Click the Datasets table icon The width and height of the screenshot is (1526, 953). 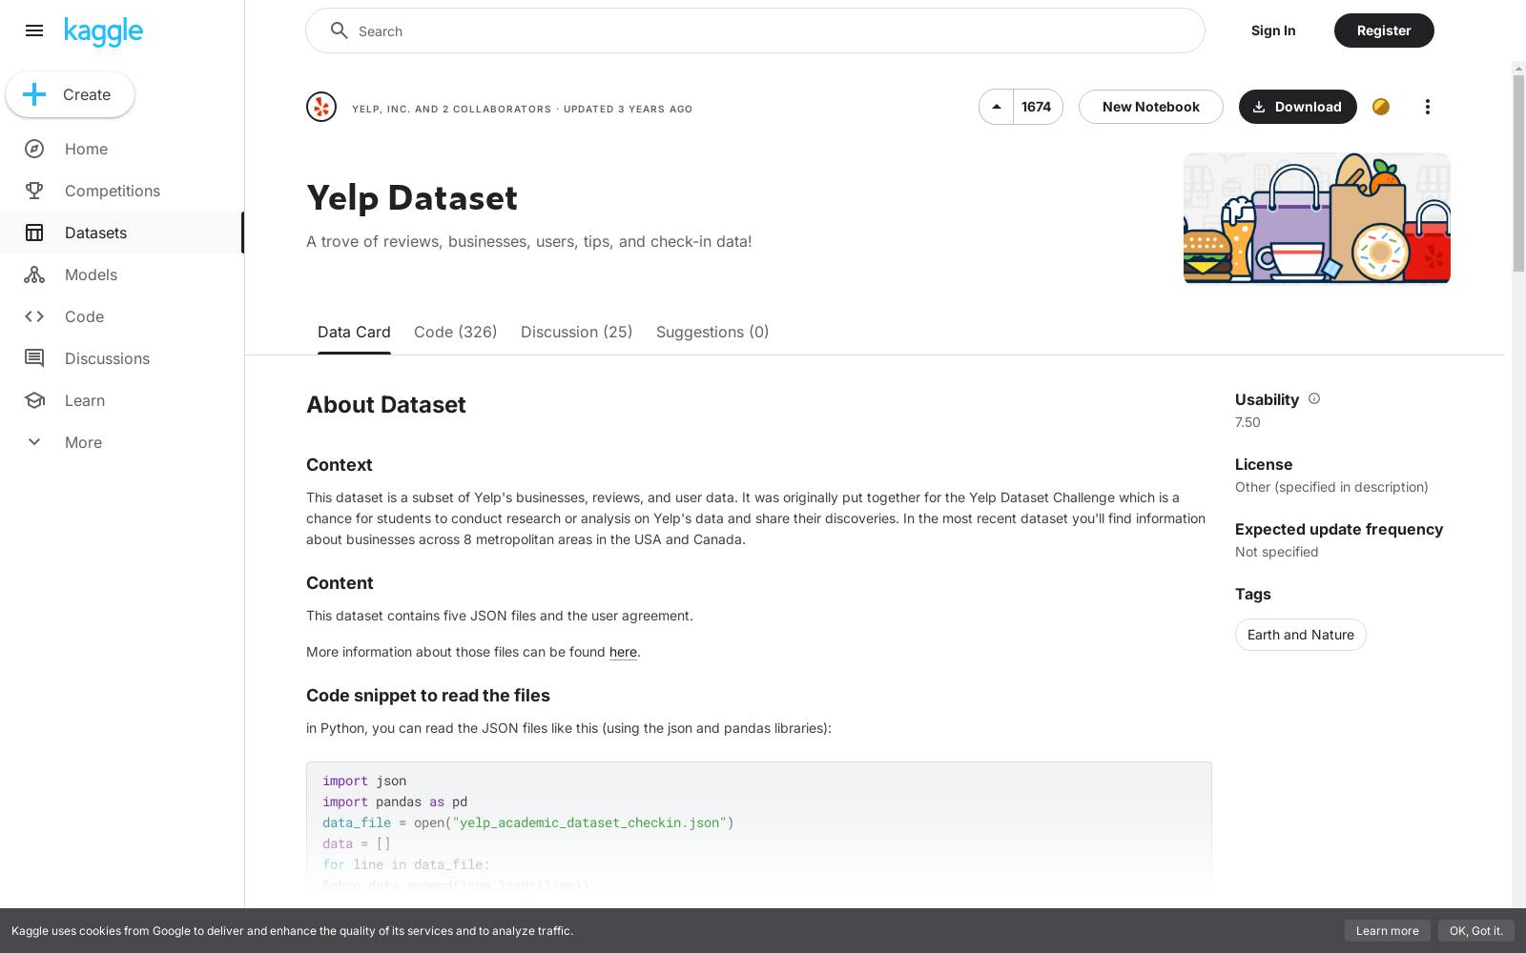click(34, 233)
